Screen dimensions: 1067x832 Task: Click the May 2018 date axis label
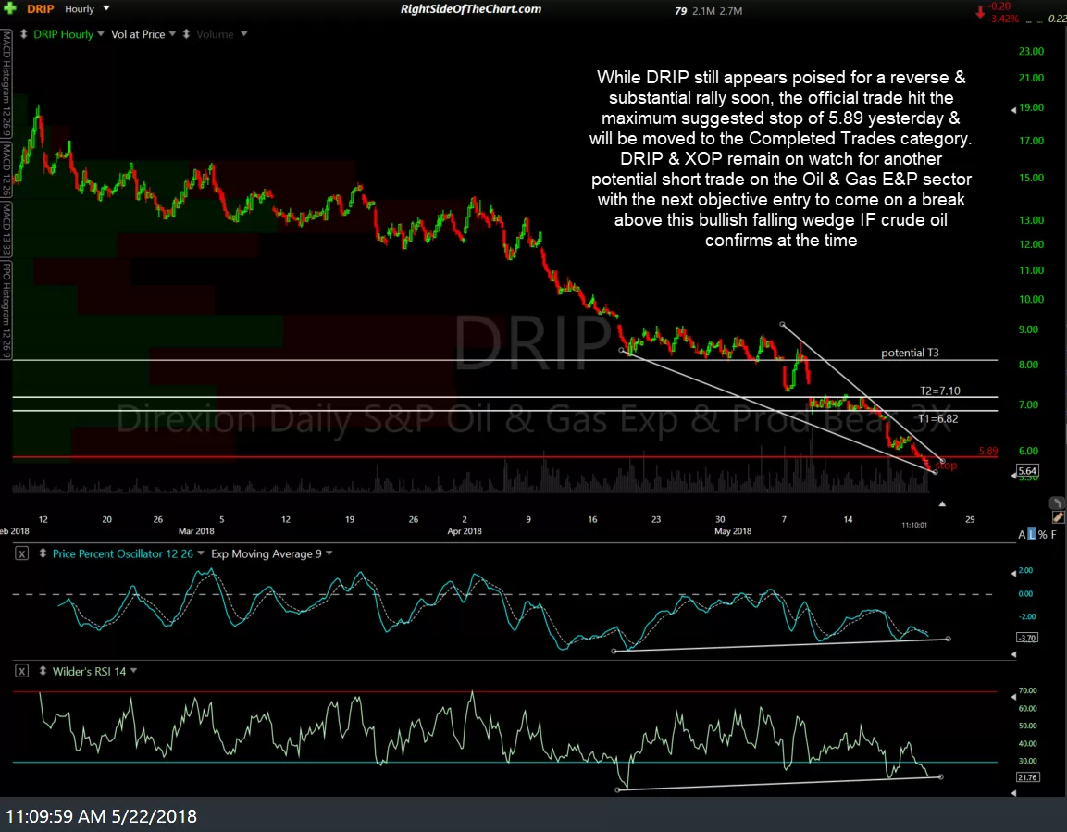(733, 530)
